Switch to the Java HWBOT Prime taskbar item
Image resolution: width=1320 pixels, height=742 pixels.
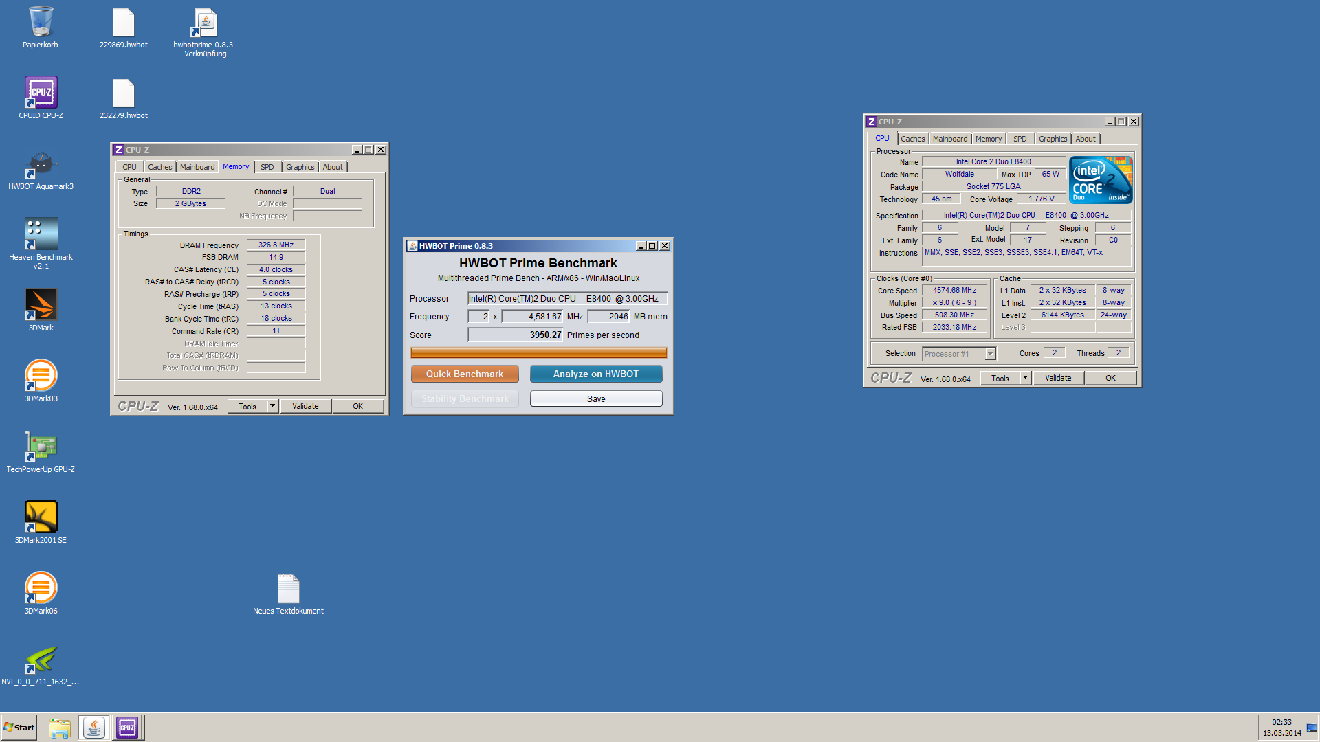click(94, 728)
